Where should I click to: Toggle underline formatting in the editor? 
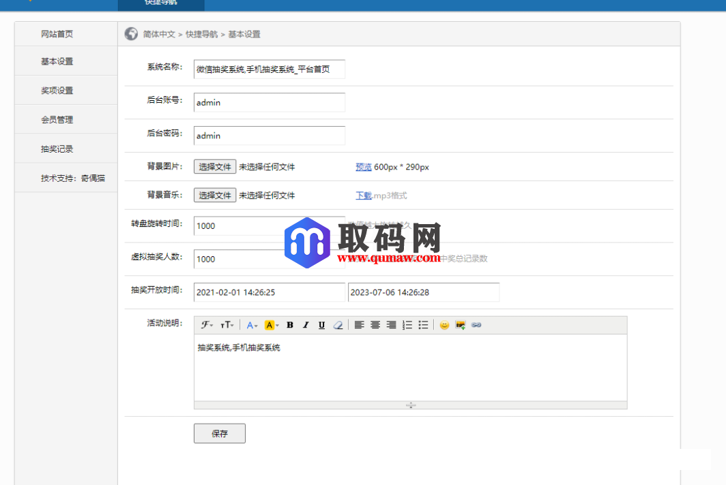[x=321, y=325]
